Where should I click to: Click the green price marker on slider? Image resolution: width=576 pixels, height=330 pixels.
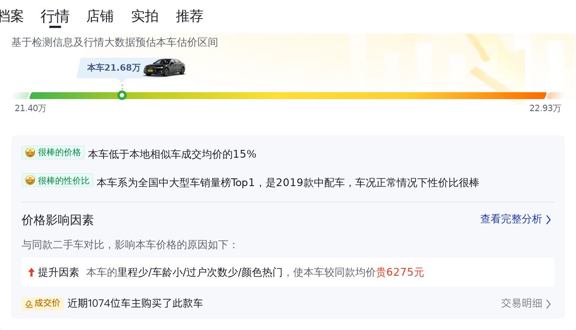point(122,95)
